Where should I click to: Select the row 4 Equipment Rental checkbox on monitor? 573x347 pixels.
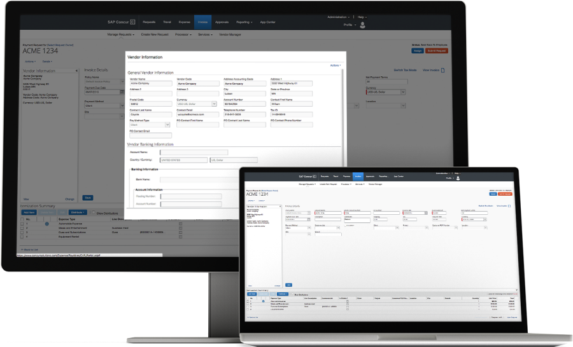point(22,237)
